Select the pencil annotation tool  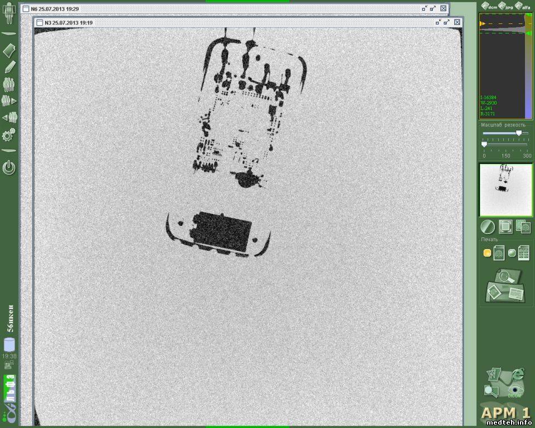pos(9,67)
